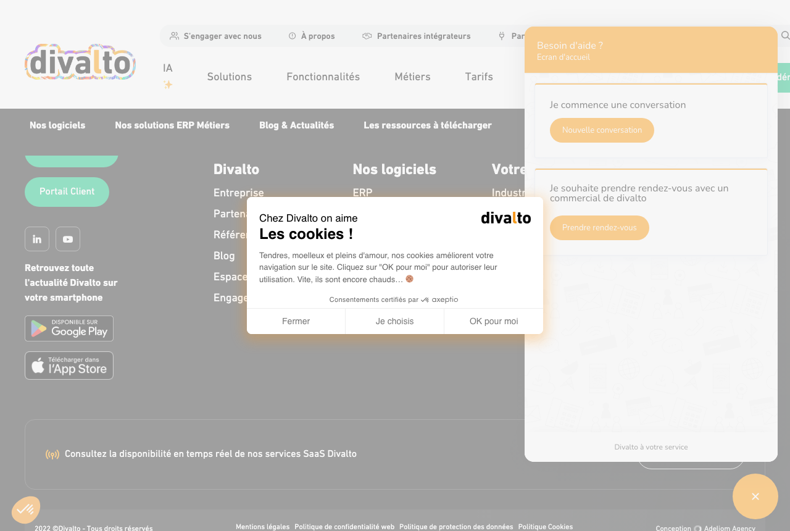Expand the Fonctionnalités menu
The height and width of the screenshot is (531, 790).
click(x=323, y=77)
